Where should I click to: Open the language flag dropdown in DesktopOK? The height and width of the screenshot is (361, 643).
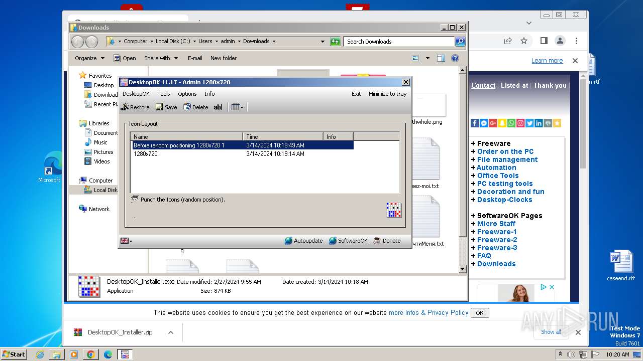pos(126,241)
